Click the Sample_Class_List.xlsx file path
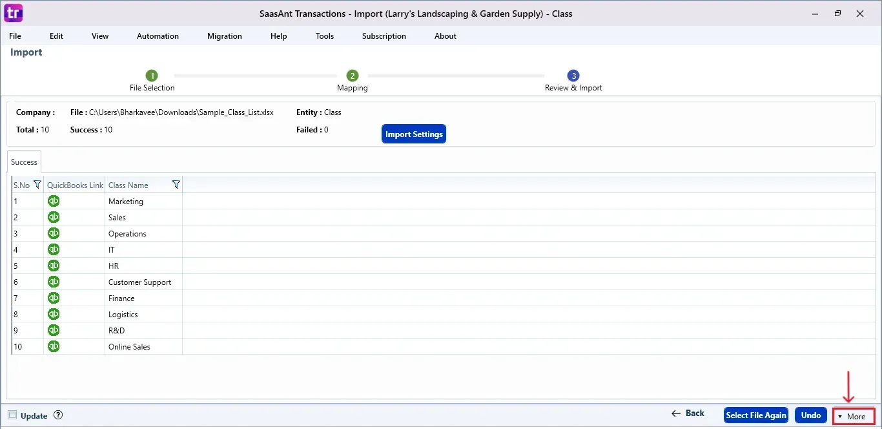The height and width of the screenshot is (429, 882). click(181, 112)
